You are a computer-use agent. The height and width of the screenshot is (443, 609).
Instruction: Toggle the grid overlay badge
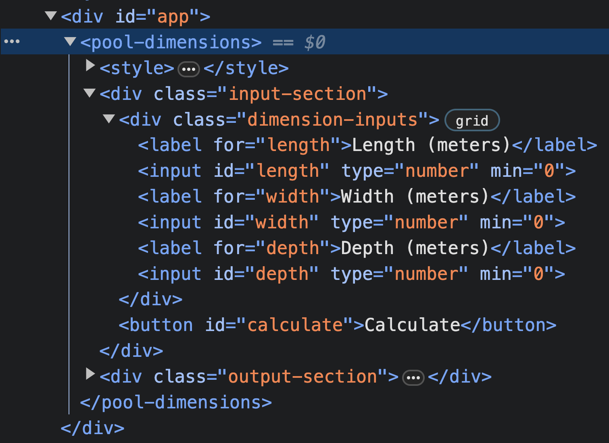pyautogui.click(x=472, y=120)
